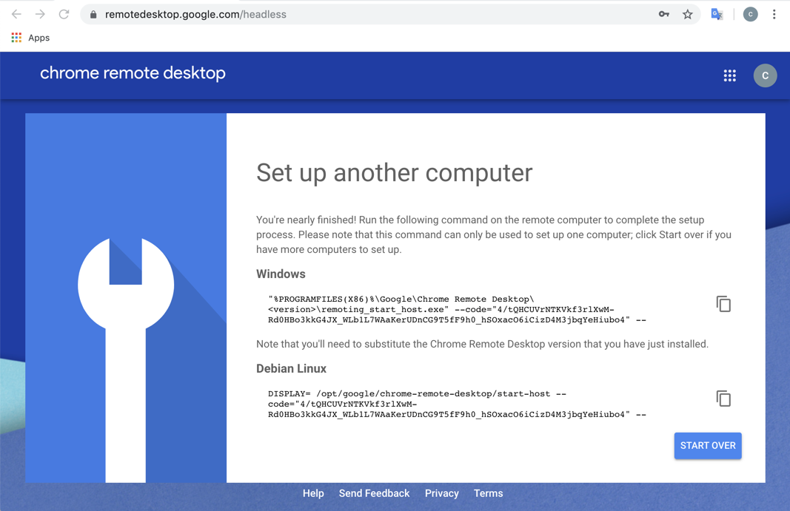Go forward in browser history
Screen dimensions: 790x511
[40, 14]
